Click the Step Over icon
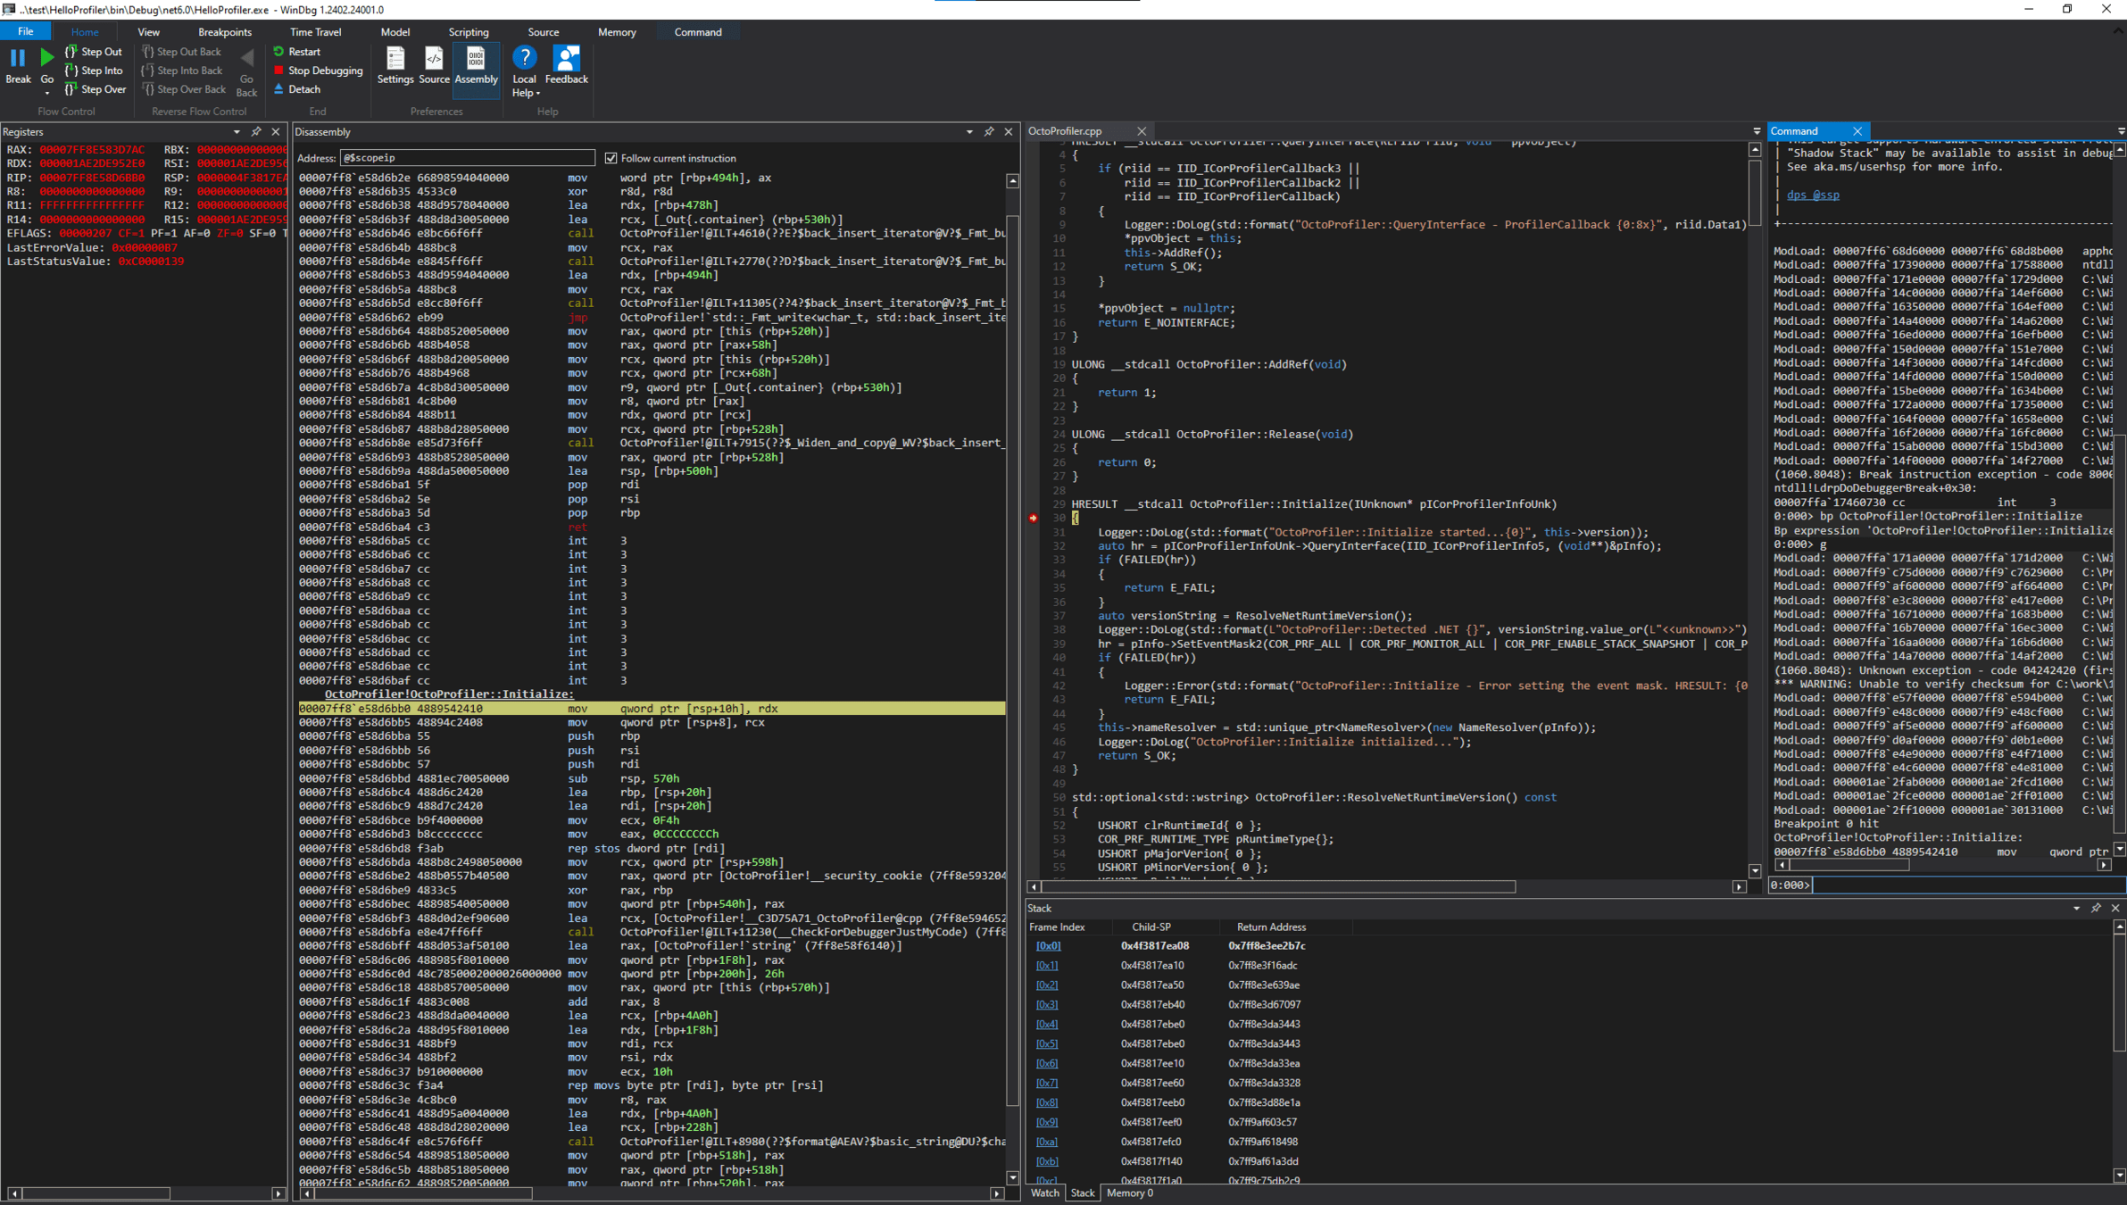Viewport: 2127px width, 1205px height. click(x=72, y=89)
